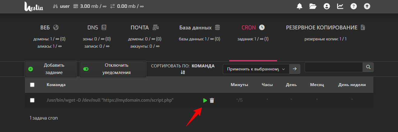Click the logout arrow icon
Viewport: 398px width, 132px height.
click(367, 6)
